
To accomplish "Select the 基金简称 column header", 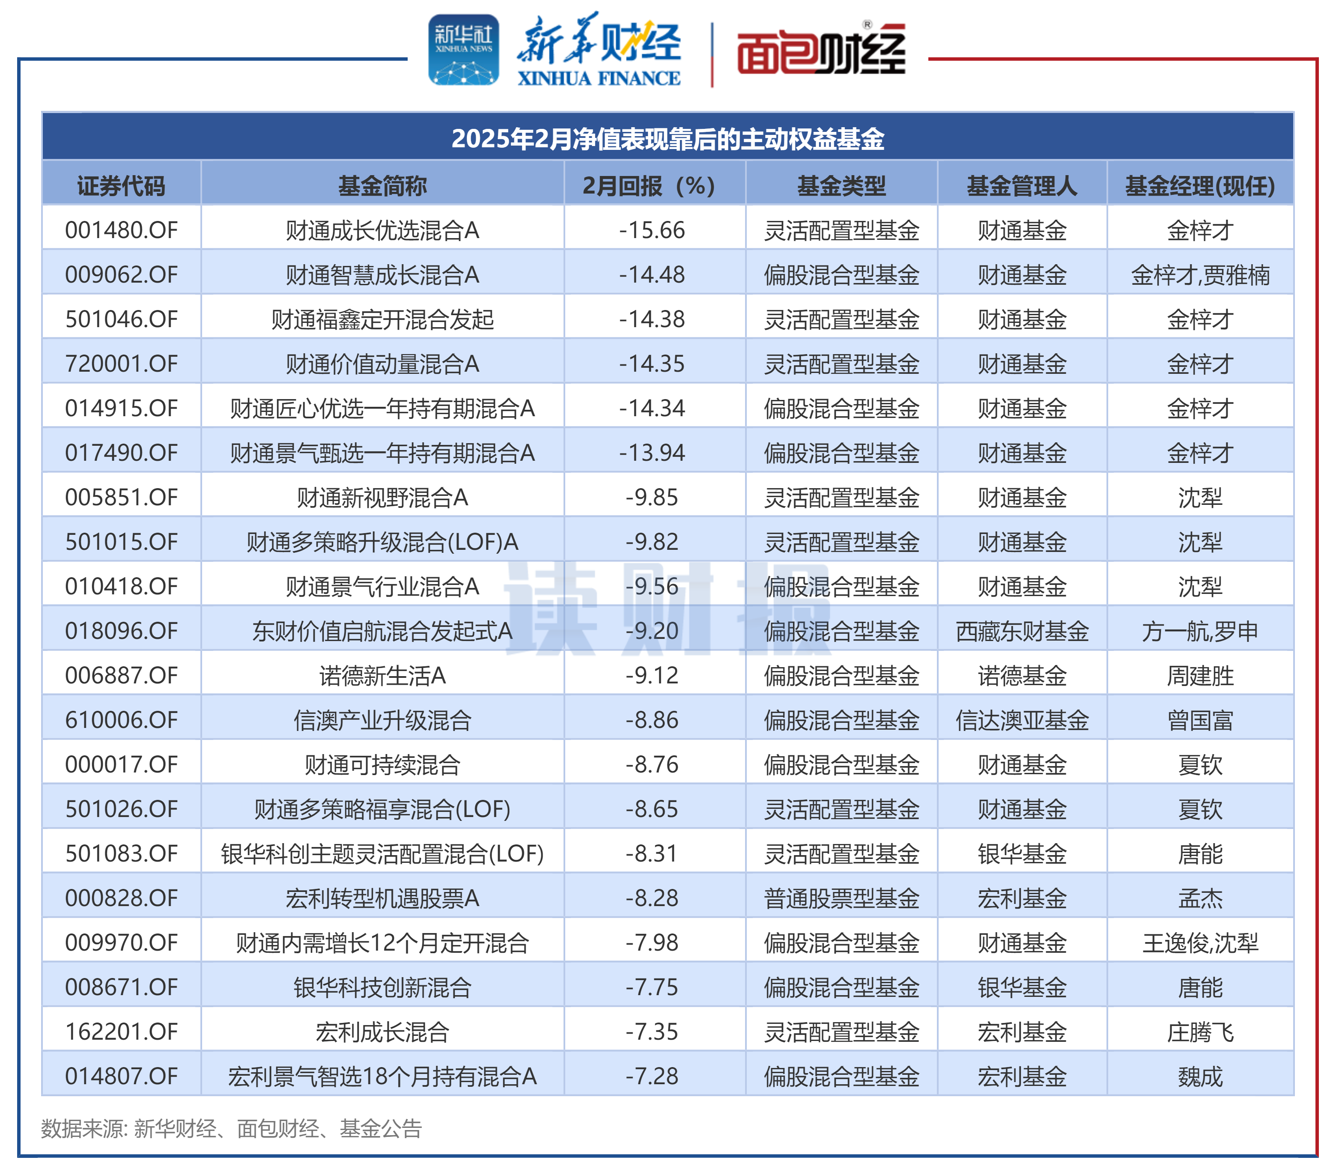I will 382,185.
